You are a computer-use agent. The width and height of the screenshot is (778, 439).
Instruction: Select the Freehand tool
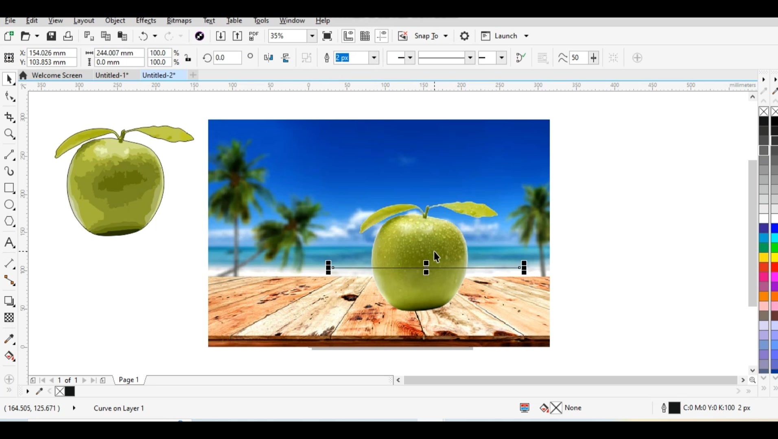(9, 155)
